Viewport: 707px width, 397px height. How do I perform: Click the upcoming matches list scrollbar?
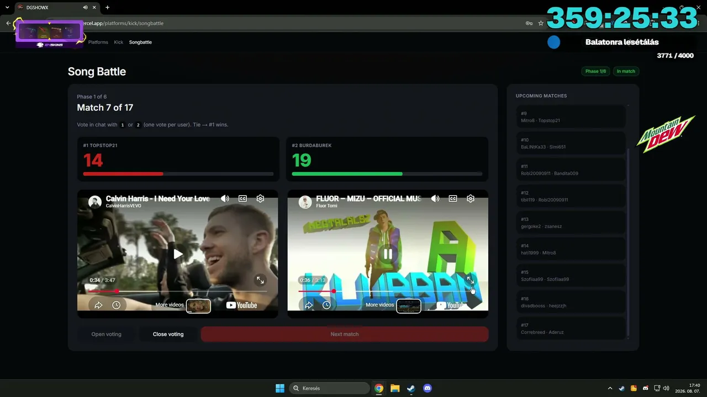(629, 243)
